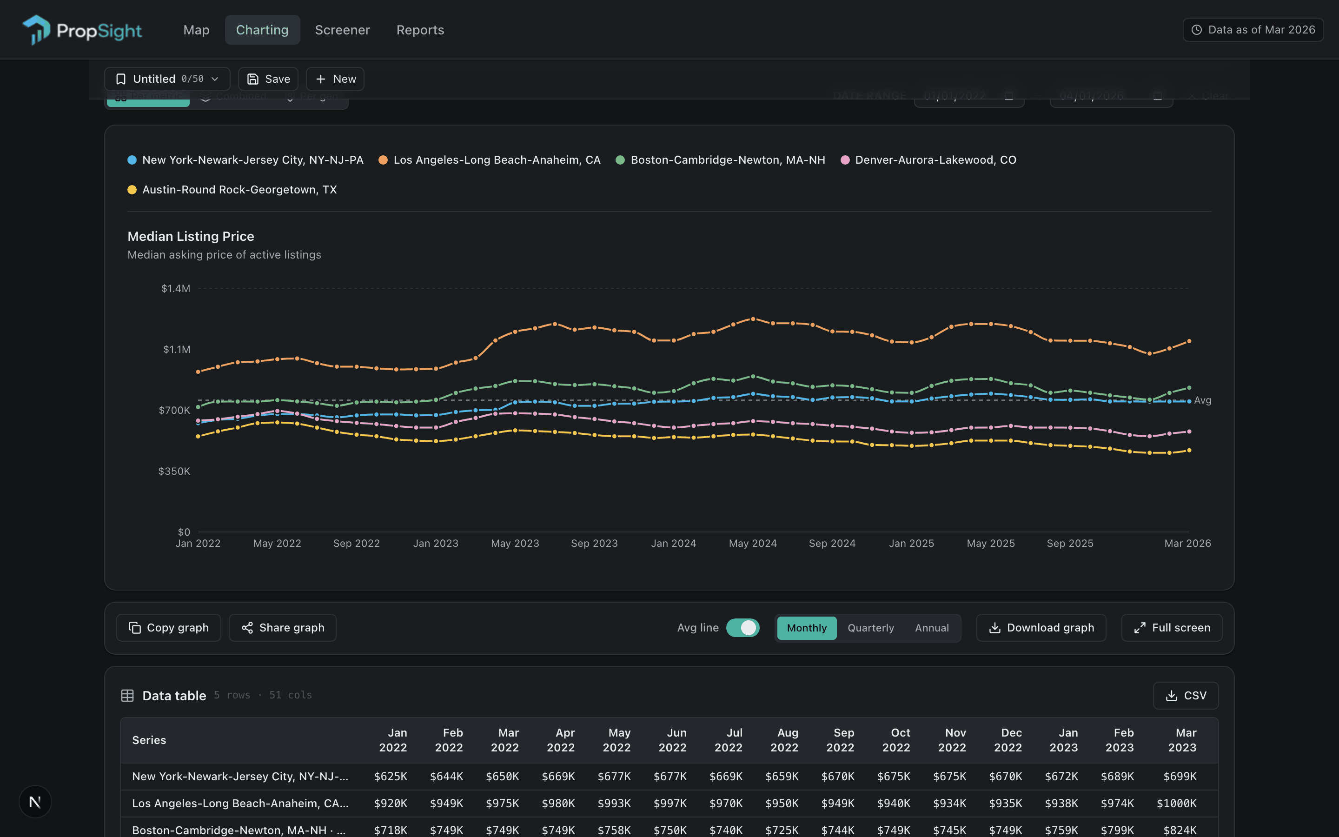This screenshot has width=1339, height=837.
Task: Click the Series column header
Action: [149, 740]
